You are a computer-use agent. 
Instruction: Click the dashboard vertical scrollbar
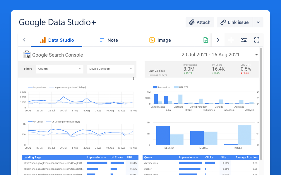coord(261,104)
